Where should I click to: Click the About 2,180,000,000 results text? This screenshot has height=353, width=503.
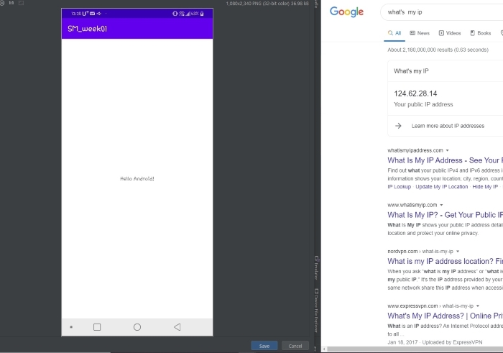[438, 50]
